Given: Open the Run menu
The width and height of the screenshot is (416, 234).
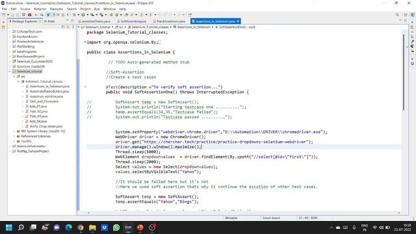Looking at the screenshot, I should (x=97, y=8).
